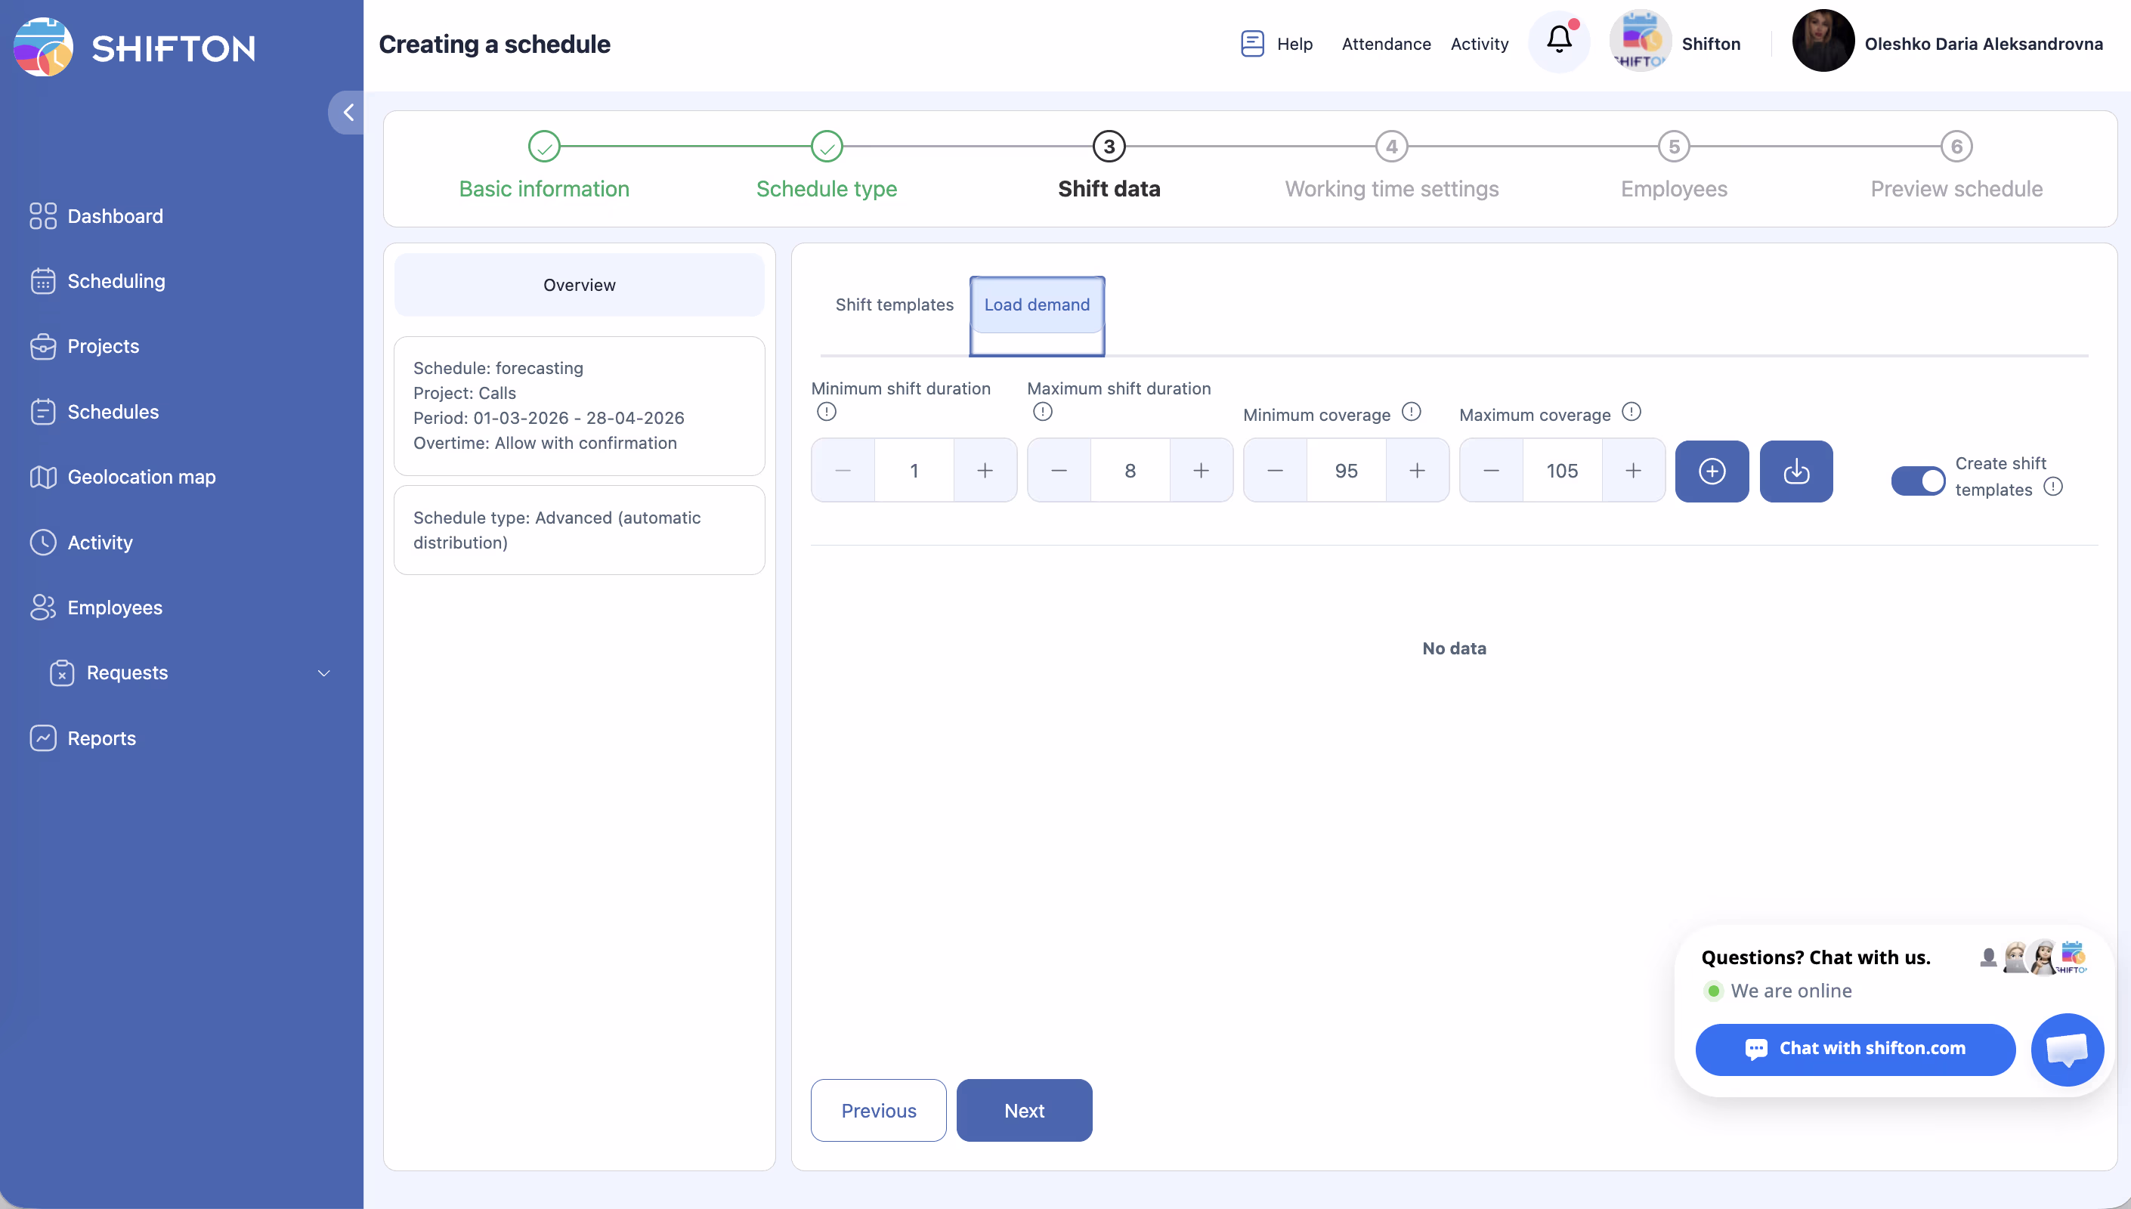2131x1209 pixels.
Task: Click the Minimum shift duration input field
Action: coord(914,471)
